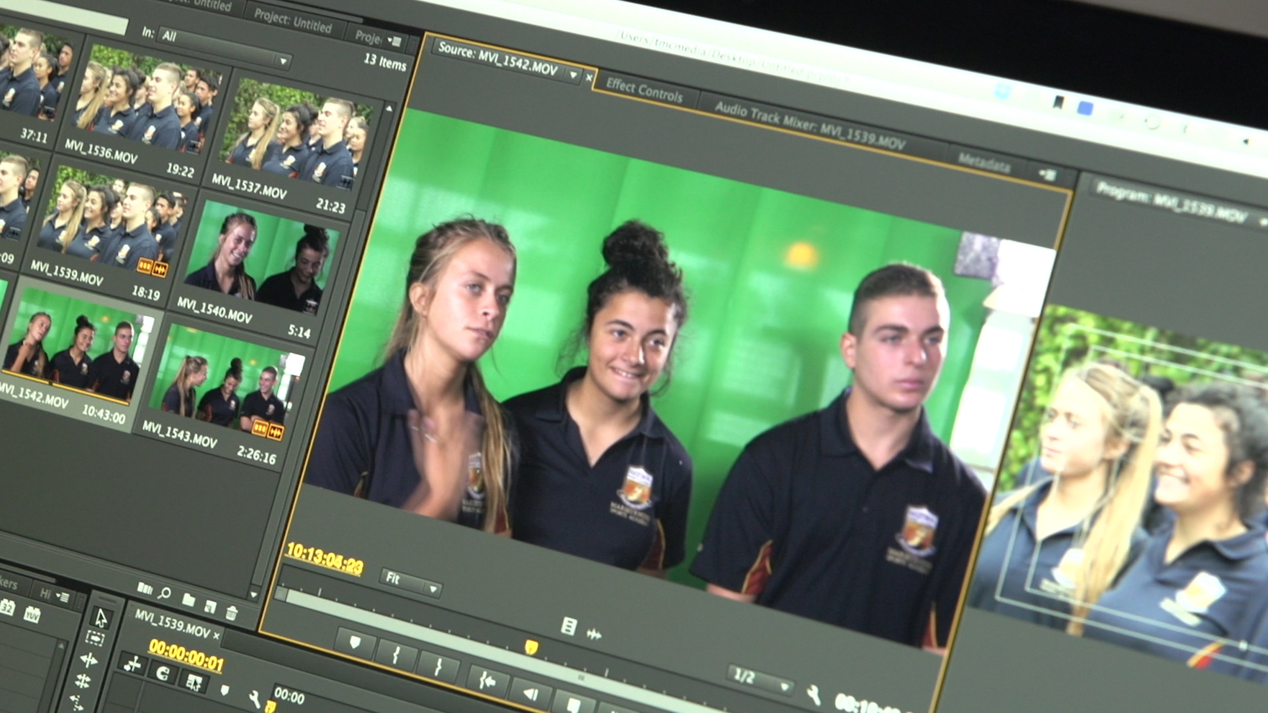Click the '13 Items' count label

tap(384, 62)
